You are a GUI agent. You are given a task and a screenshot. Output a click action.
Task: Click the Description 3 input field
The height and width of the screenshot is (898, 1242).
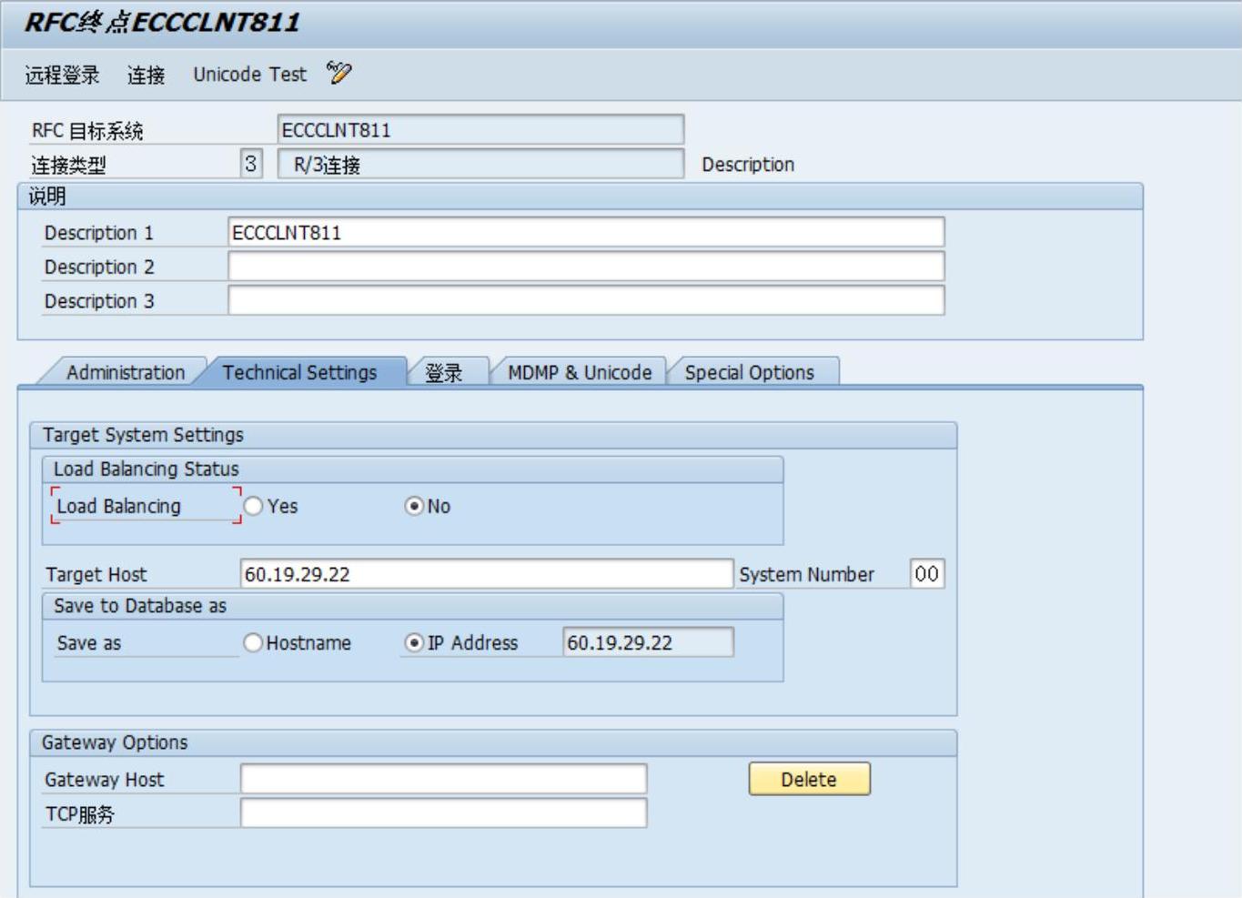586,300
